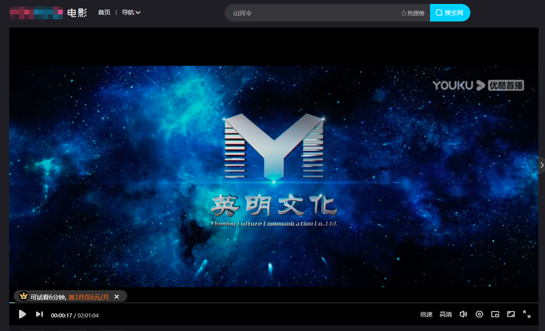Click the 电影 channel label
Viewport: 545px width, 331px height.
tap(77, 13)
